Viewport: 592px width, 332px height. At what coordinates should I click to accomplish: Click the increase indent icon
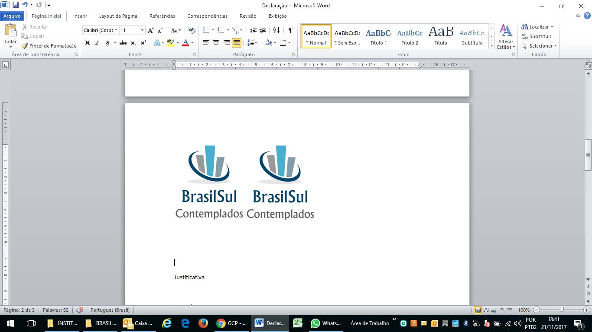coord(263,30)
